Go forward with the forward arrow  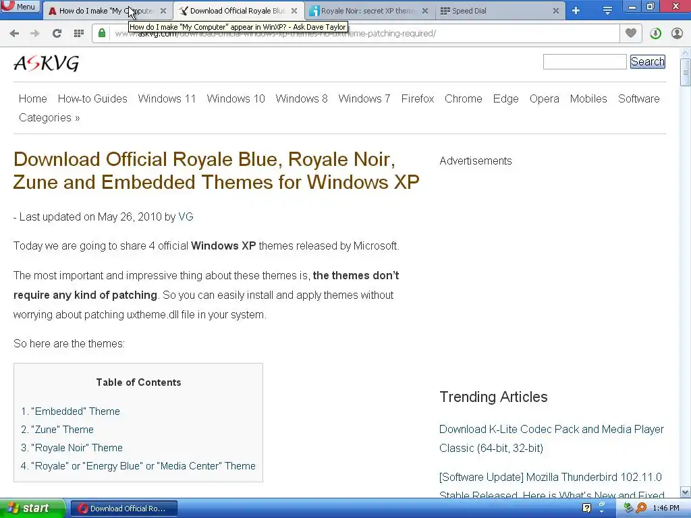pos(35,33)
